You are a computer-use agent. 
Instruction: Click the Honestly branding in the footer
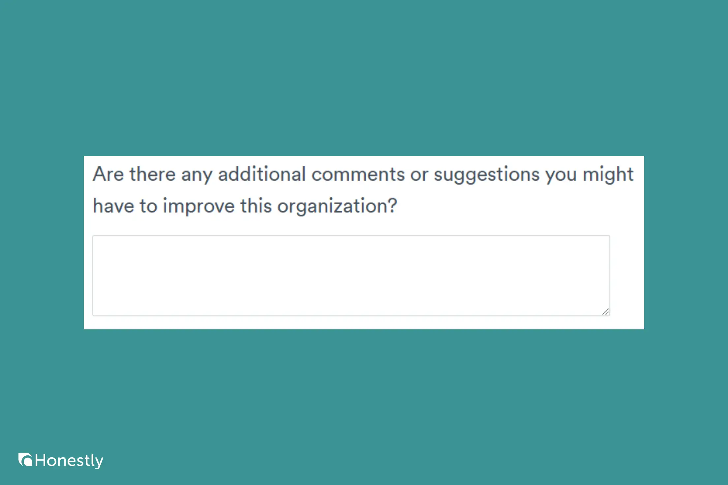(61, 459)
